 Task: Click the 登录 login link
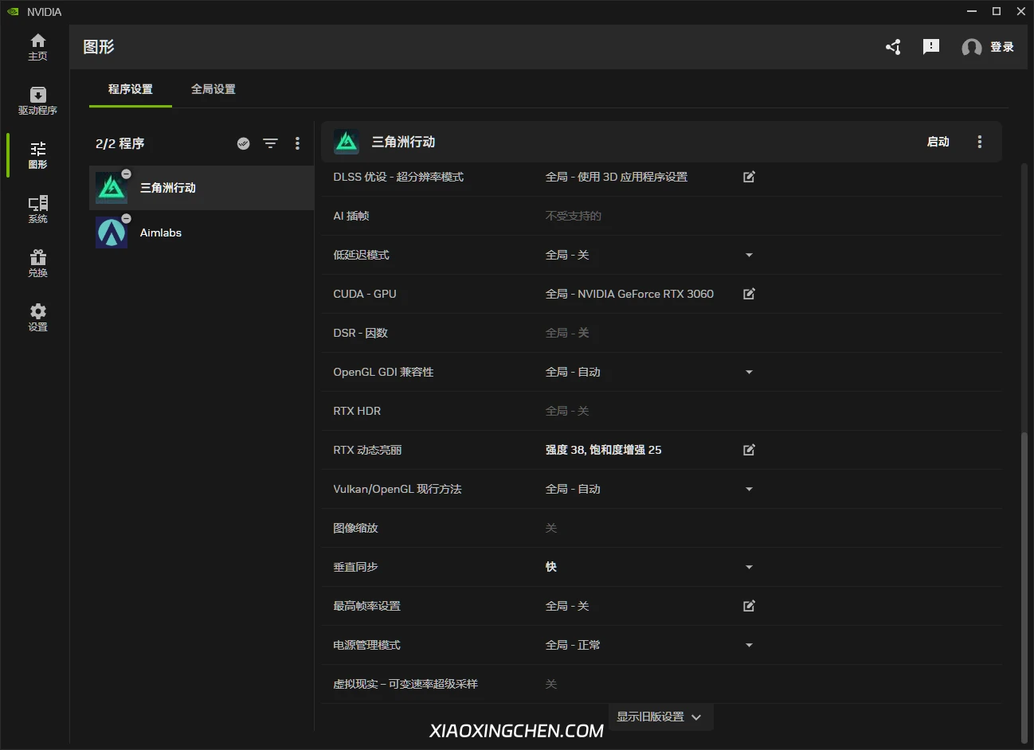tap(1001, 47)
